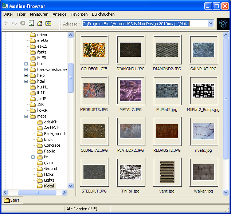Expand the fx folder

[33, 157]
